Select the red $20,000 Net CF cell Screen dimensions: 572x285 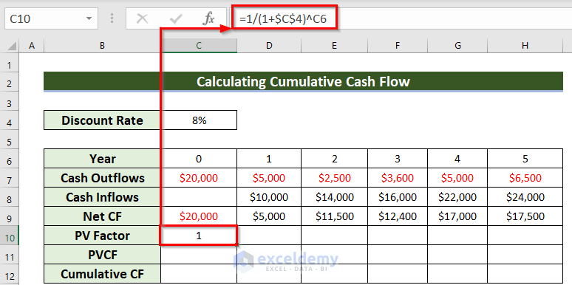pyautogui.click(x=199, y=216)
